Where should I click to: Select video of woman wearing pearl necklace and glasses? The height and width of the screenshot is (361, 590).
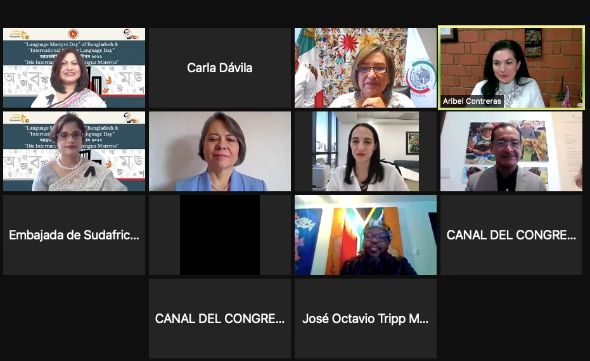click(x=74, y=151)
